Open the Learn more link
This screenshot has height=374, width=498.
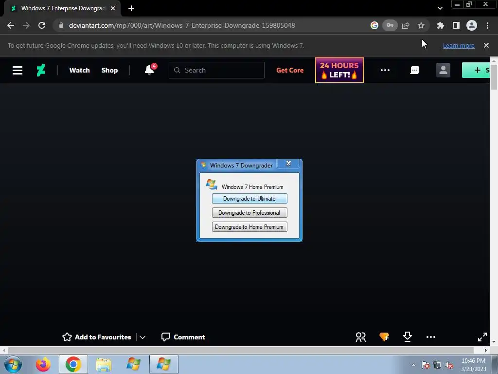459,45
